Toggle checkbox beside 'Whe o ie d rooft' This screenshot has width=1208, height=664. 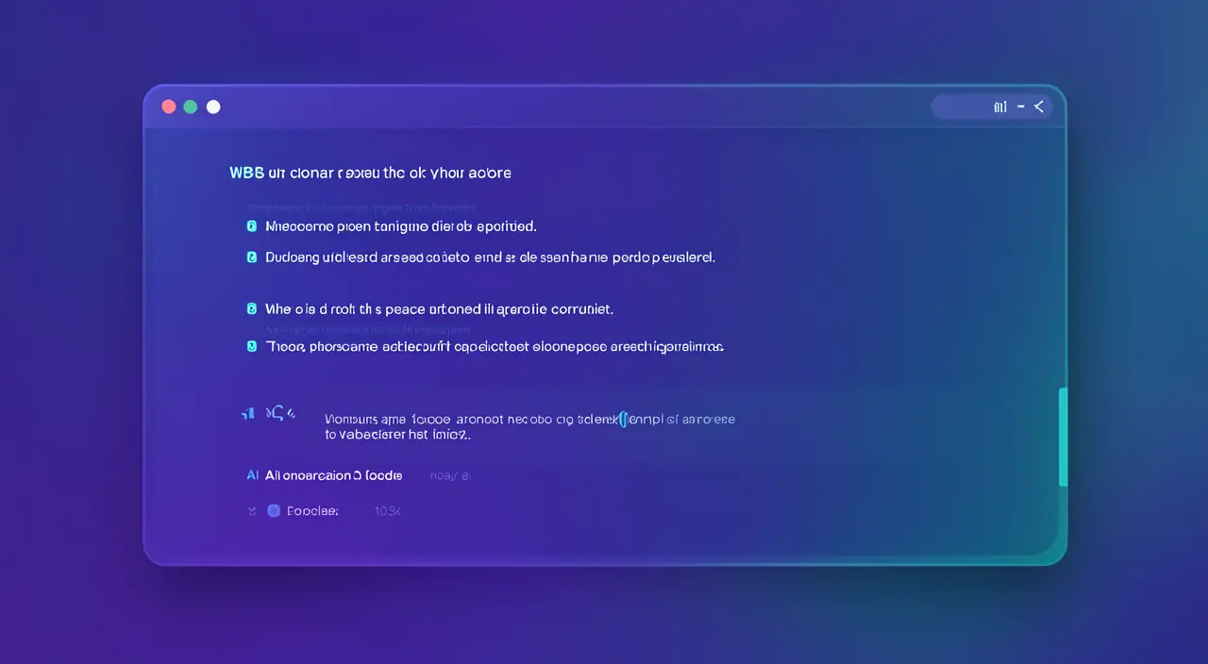[251, 308]
